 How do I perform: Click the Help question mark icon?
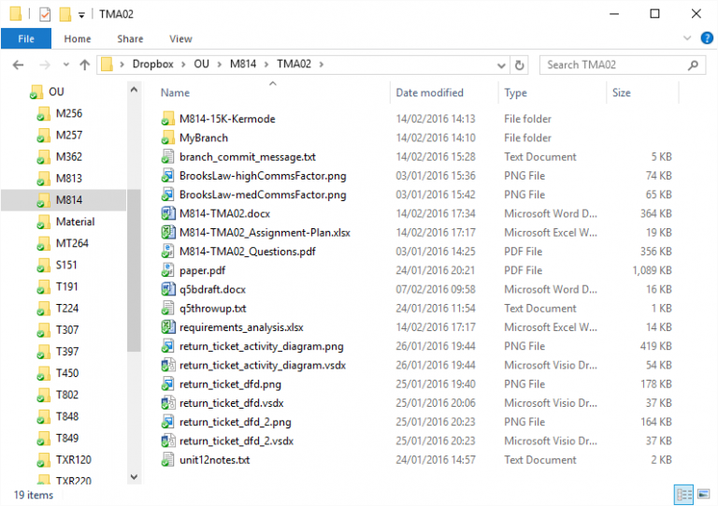coord(707,38)
